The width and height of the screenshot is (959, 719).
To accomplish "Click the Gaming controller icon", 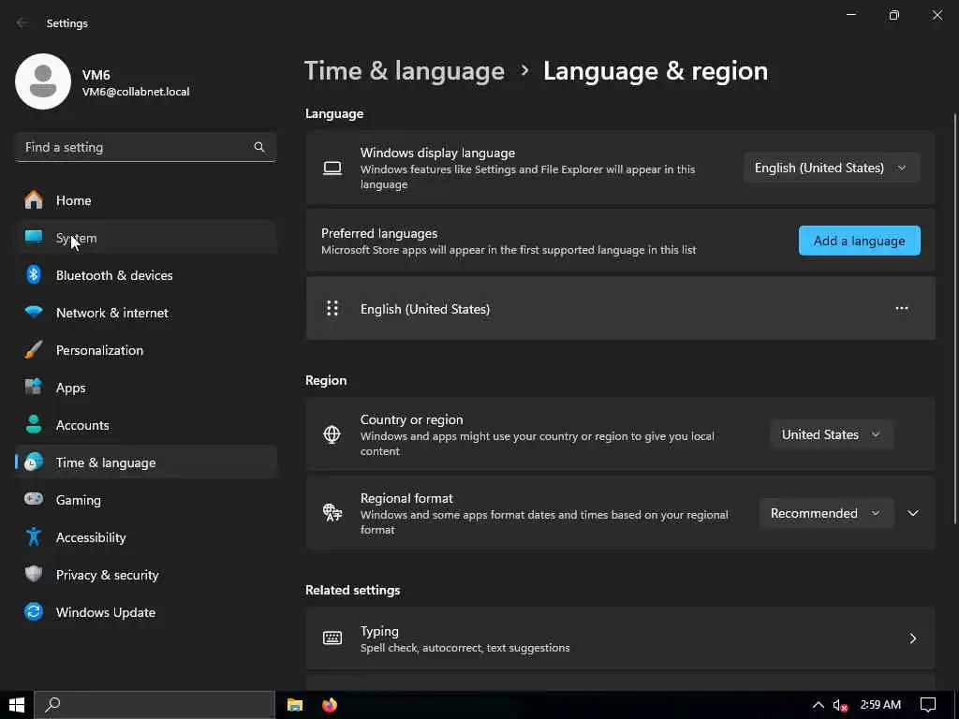I will tap(34, 499).
